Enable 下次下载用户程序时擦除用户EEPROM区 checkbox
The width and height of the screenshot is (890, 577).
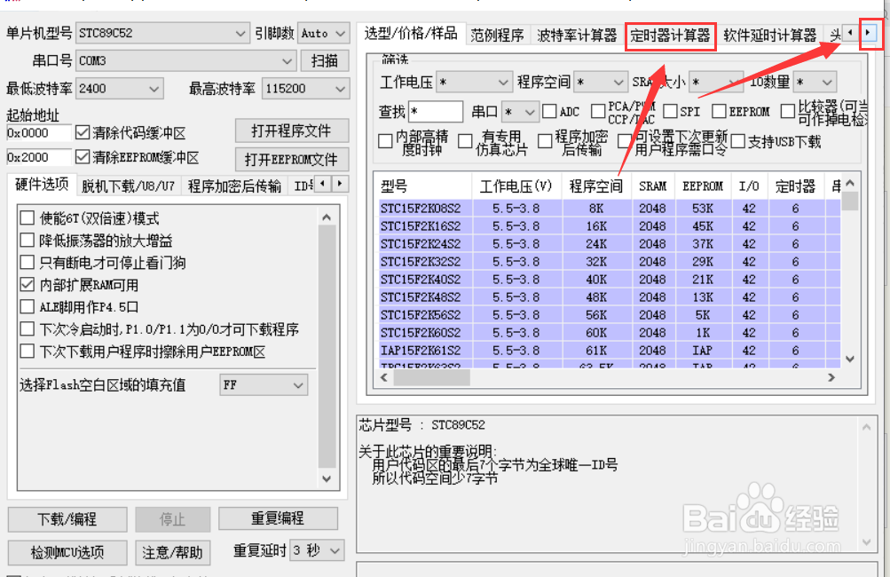[x=27, y=351]
